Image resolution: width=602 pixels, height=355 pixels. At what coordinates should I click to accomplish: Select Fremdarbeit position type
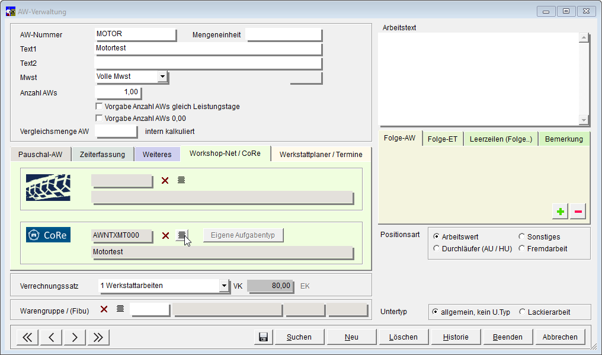522,248
